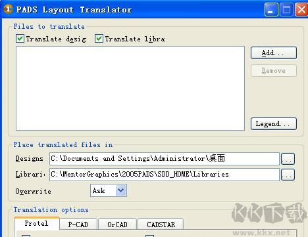Switch to the OrCAD tab

point(117,225)
